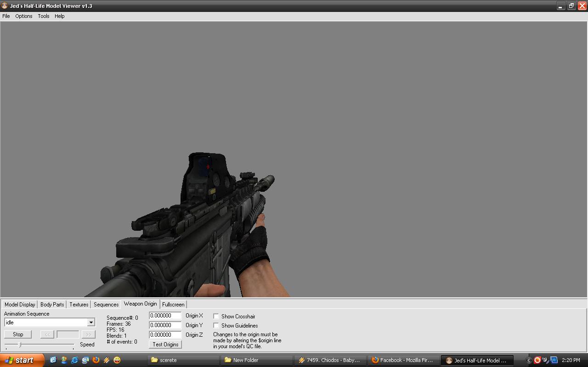Switch to the Model Display tab
The image size is (588, 367).
[20, 305]
